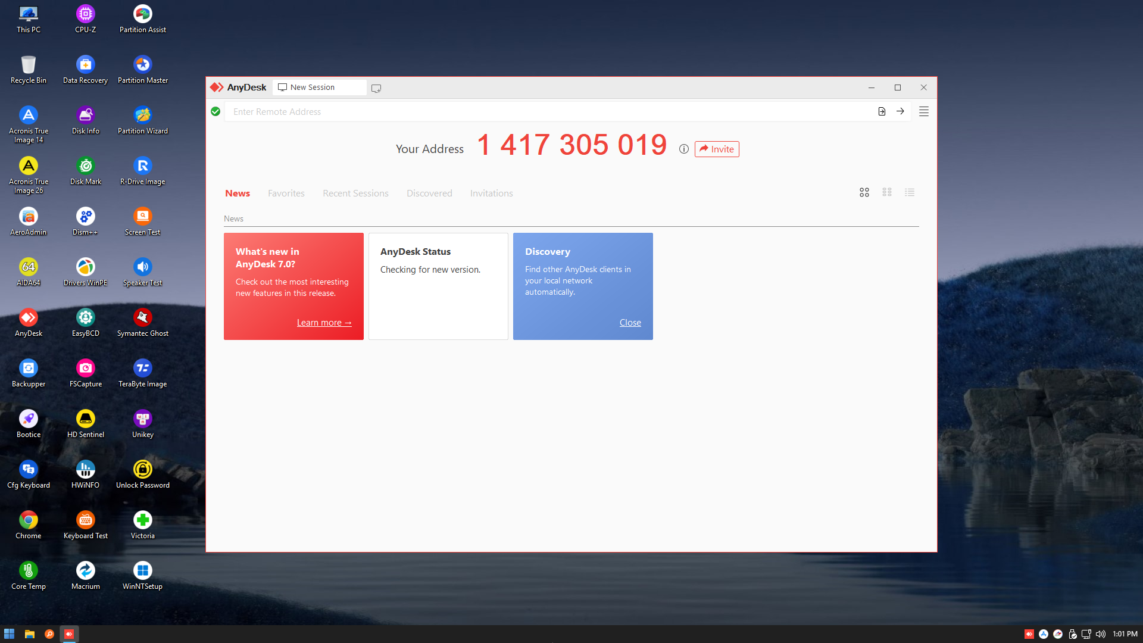Select HD Sentinel desktop icon
This screenshot has width=1143, height=643.
86,424
